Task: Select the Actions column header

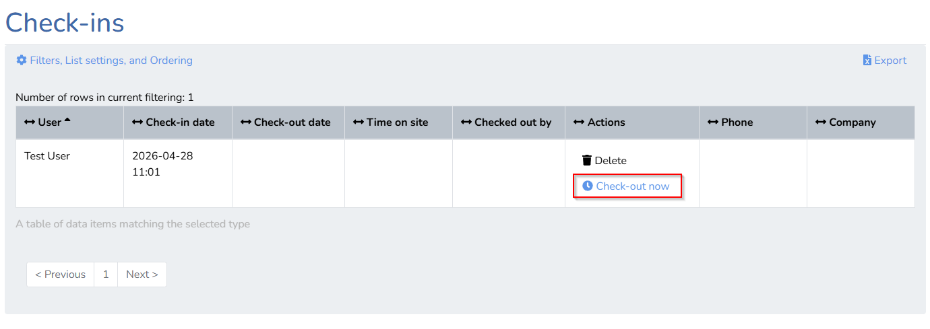Action: (607, 122)
